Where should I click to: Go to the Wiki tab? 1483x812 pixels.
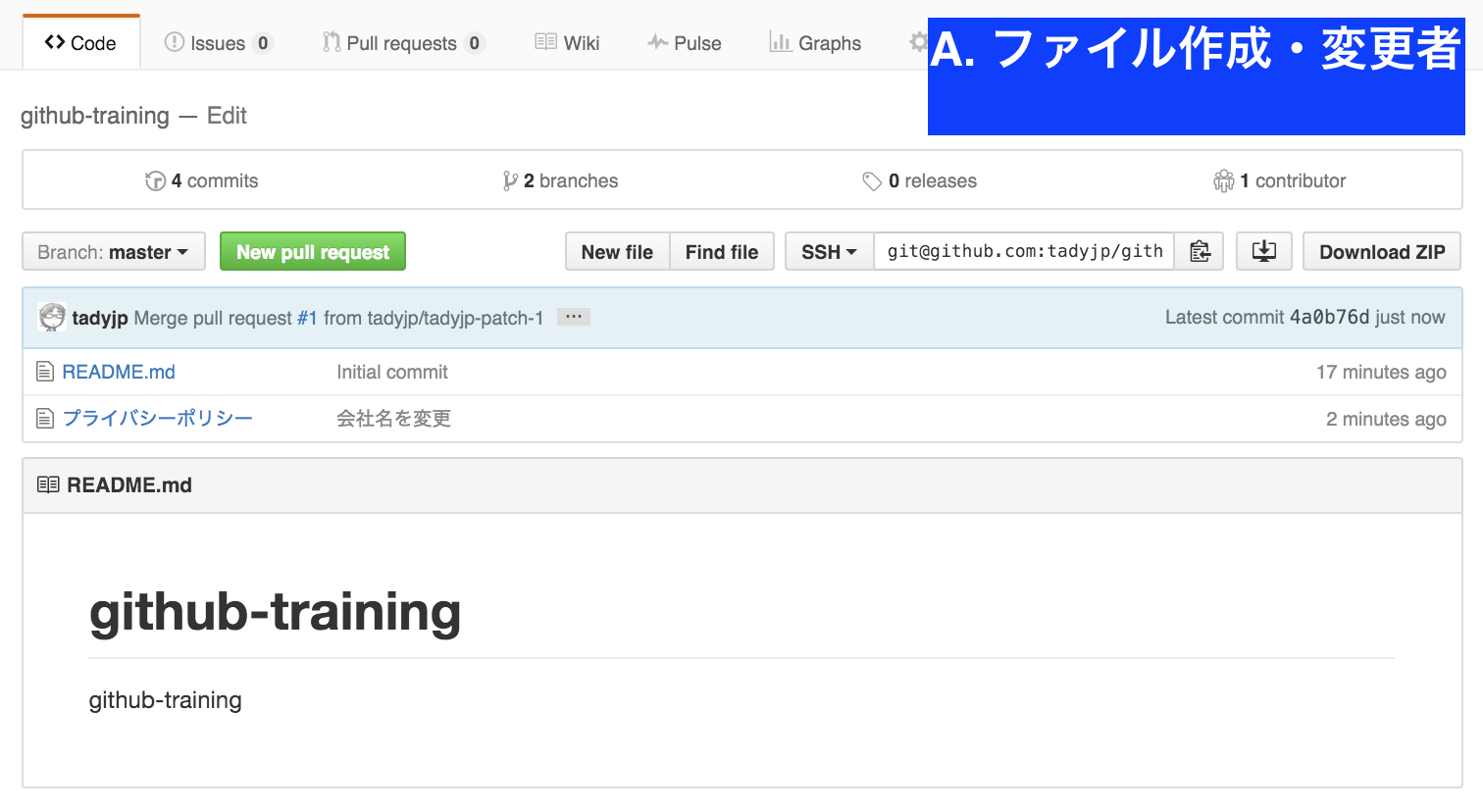tap(567, 43)
